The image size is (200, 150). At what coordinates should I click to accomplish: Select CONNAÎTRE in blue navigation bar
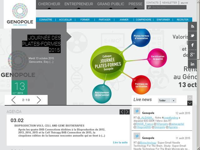(46, 20)
